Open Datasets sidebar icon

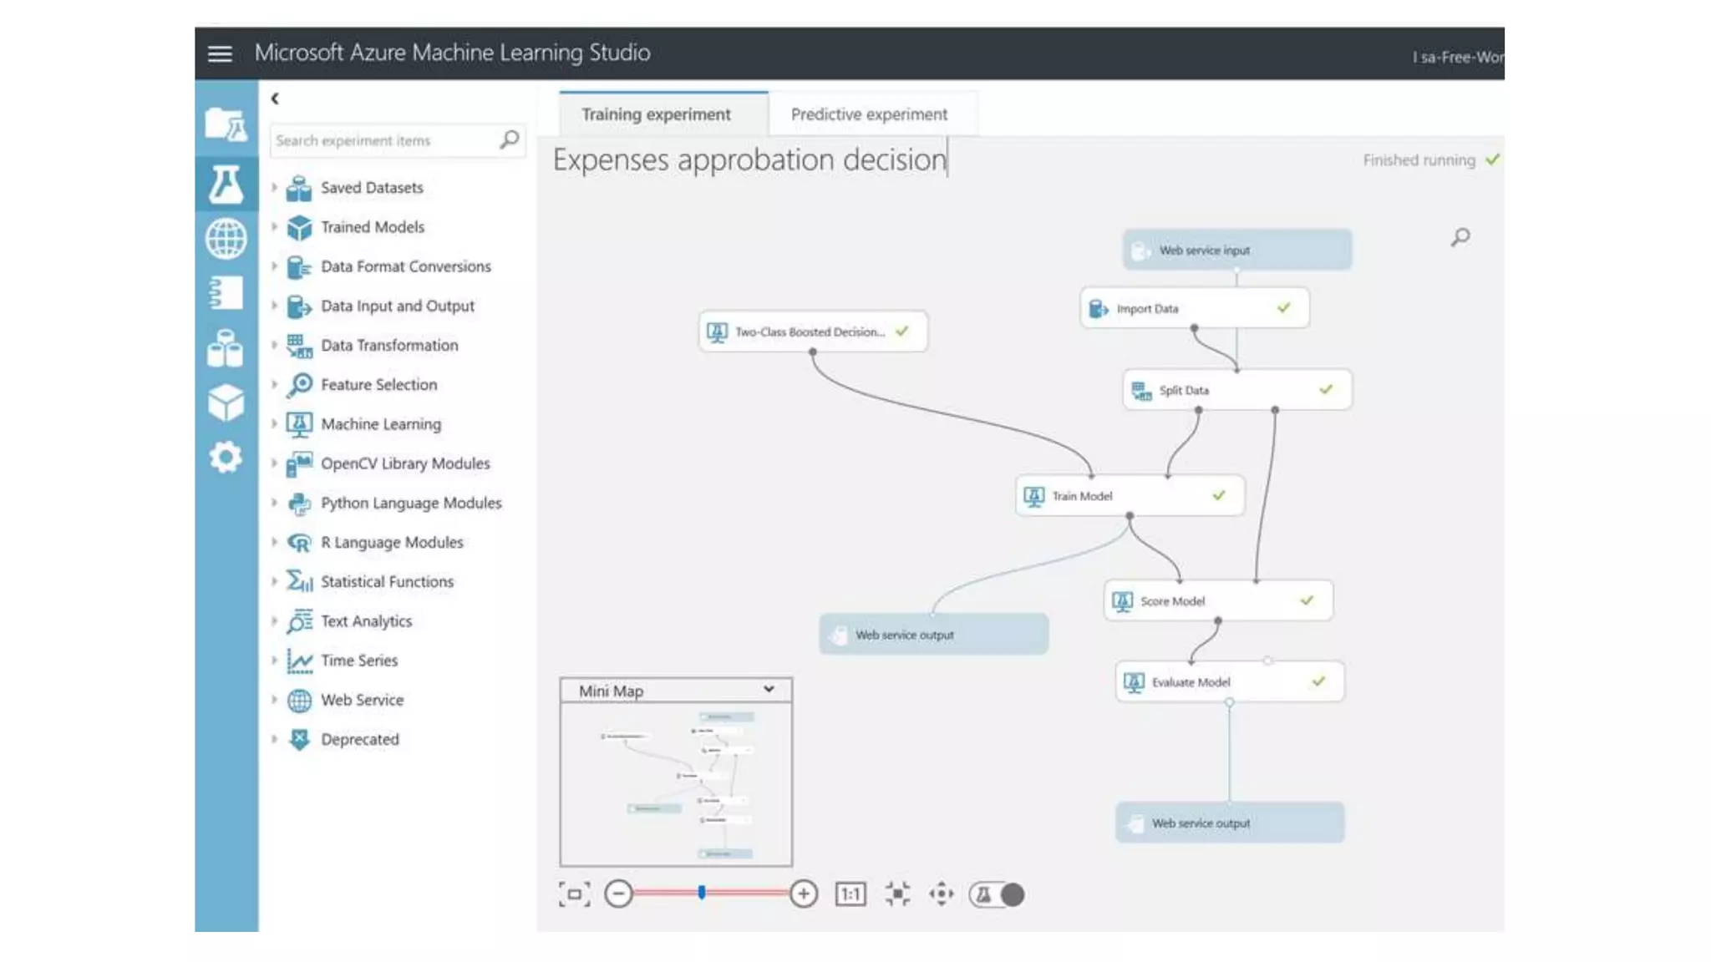click(226, 348)
